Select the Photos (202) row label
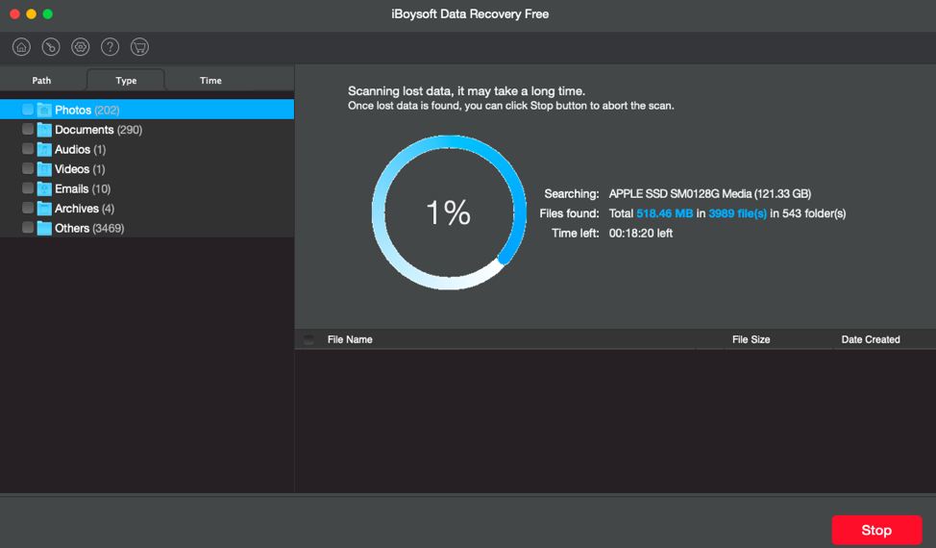Screen dimensions: 936x548 pyautogui.click(x=87, y=110)
